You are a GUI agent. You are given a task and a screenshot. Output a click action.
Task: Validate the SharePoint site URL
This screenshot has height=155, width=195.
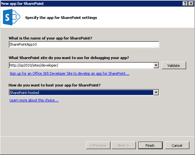[174, 66]
